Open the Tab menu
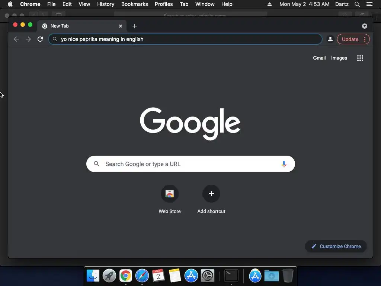Viewport: 381px width, 286px height. click(x=184, y=4)
